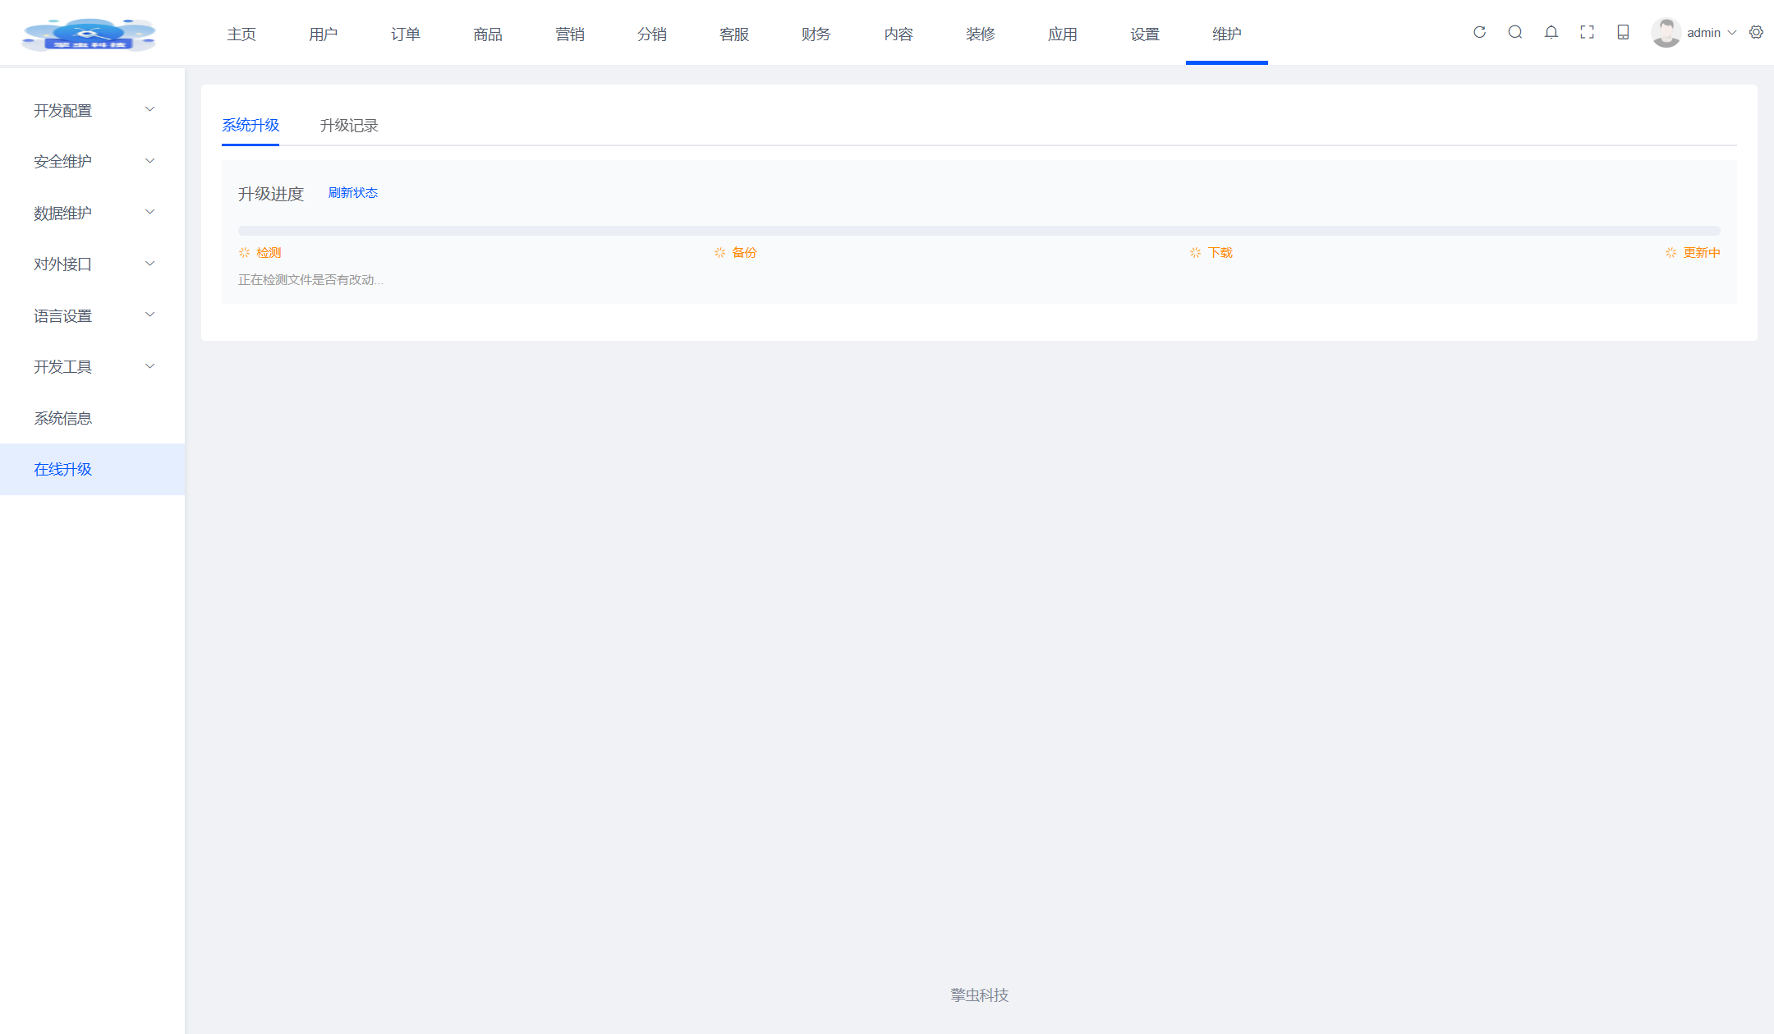
Task: Click the 刷新状态 link
Action: (x=353, y=193)
